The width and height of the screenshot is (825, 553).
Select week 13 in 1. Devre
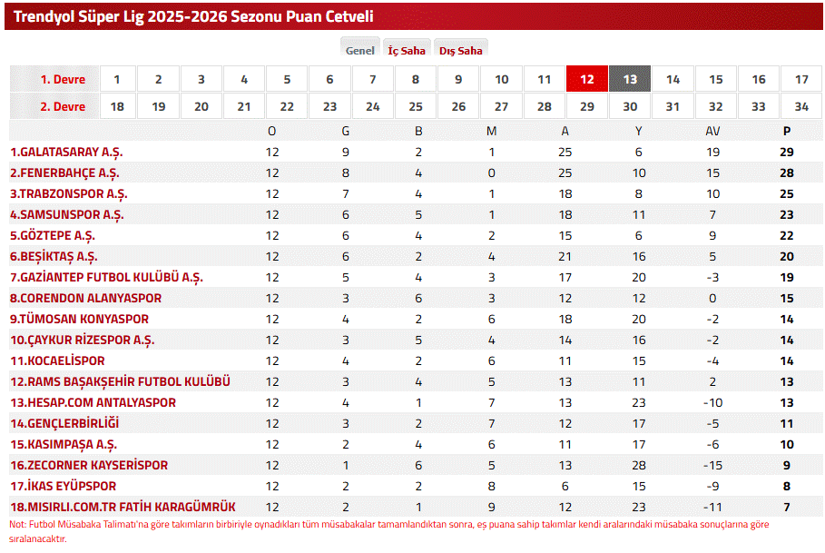click(x=630, y=79)
